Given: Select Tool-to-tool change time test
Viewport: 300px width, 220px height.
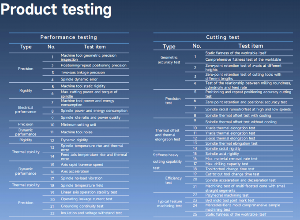Looking at the screenshot, I should (230, 169).
